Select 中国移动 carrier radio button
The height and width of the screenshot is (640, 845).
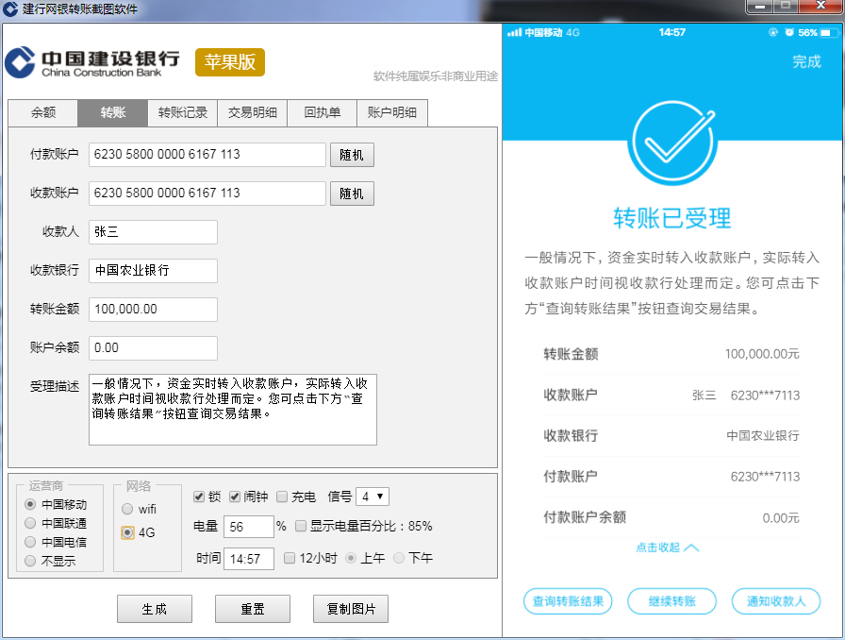click(x=30, y=505)
